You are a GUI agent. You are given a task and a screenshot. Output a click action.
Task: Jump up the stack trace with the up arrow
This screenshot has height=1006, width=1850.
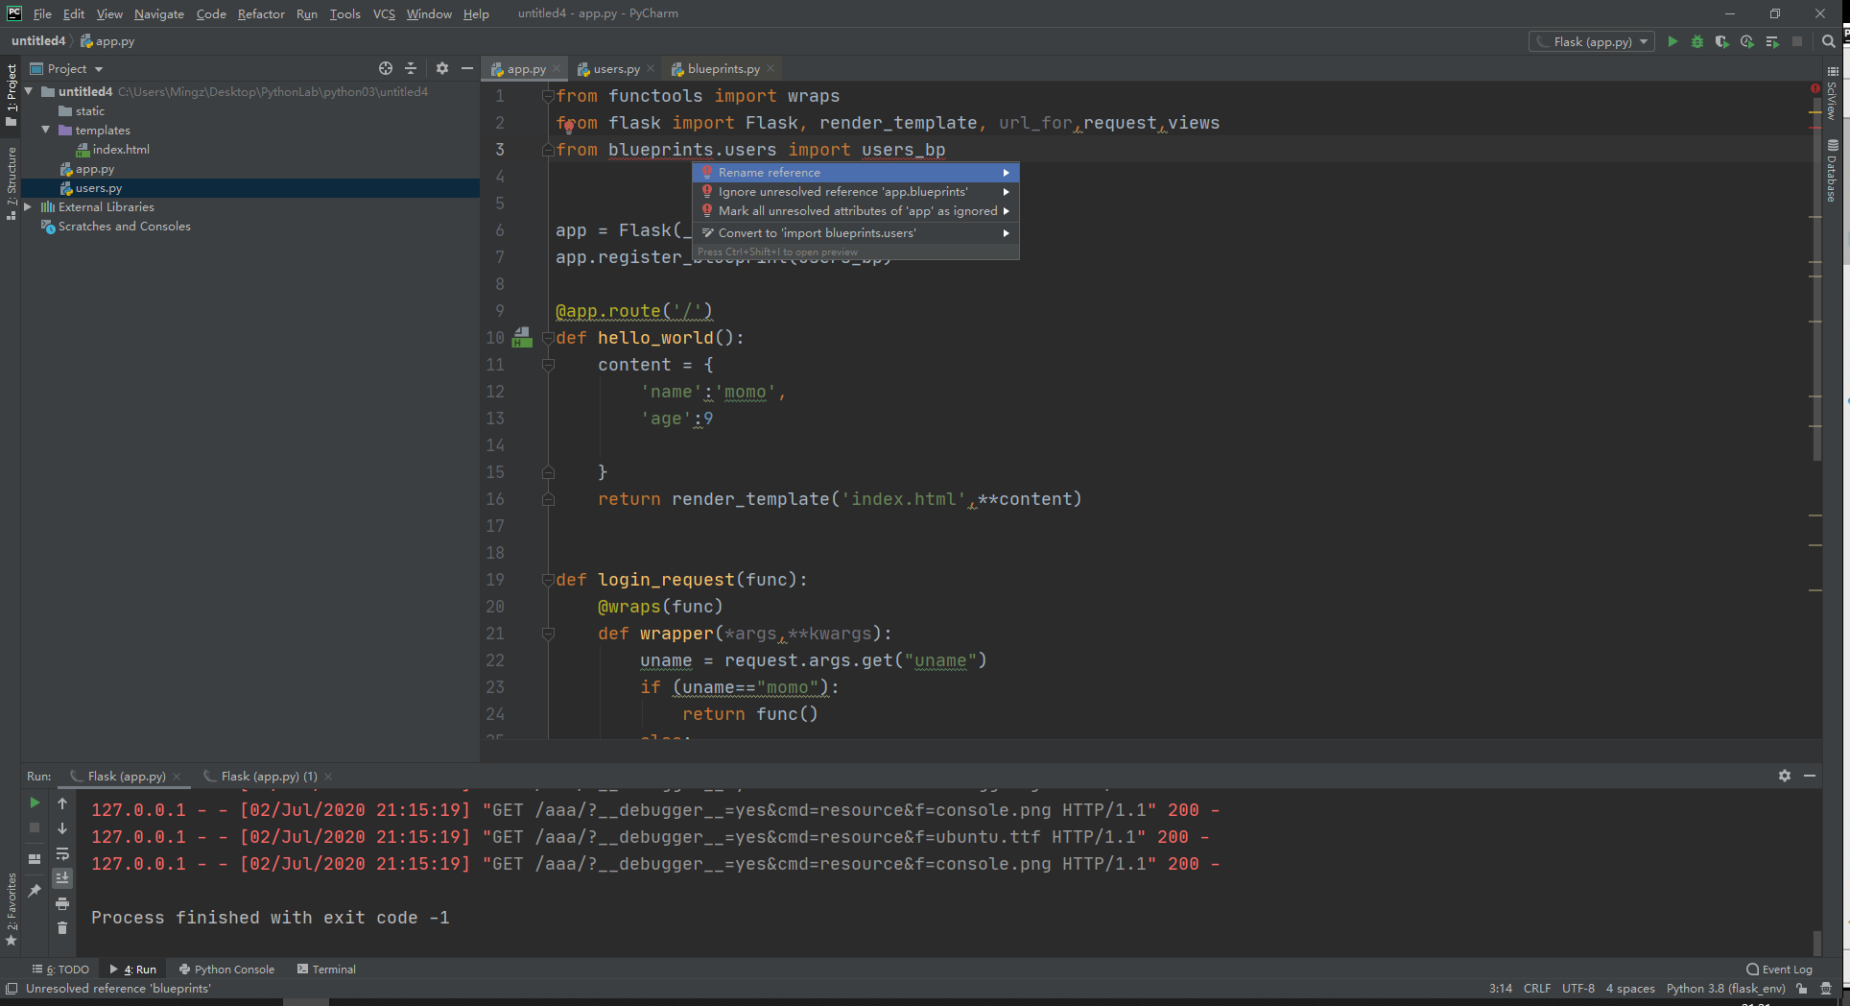62,803
